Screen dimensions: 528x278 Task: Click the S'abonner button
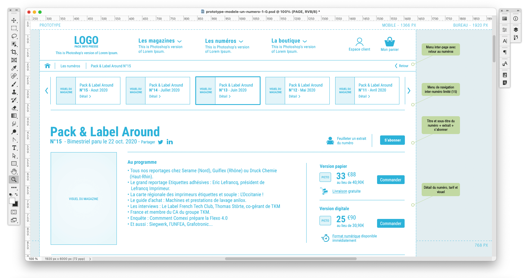[392, 140]
